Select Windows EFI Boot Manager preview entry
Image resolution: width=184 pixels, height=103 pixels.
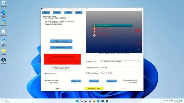(112, 25)
